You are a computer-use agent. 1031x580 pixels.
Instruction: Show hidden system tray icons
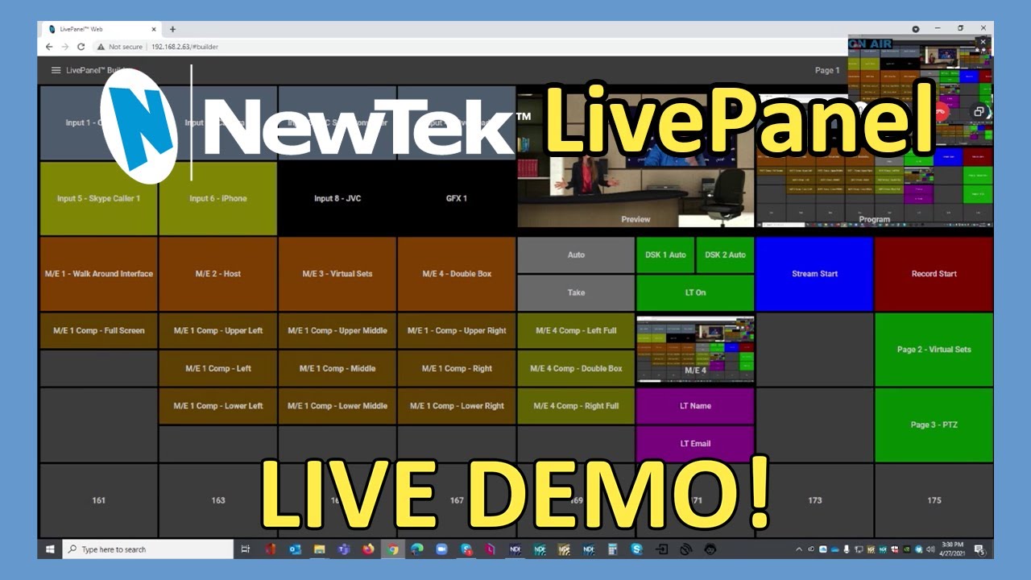tap(799, 549)
